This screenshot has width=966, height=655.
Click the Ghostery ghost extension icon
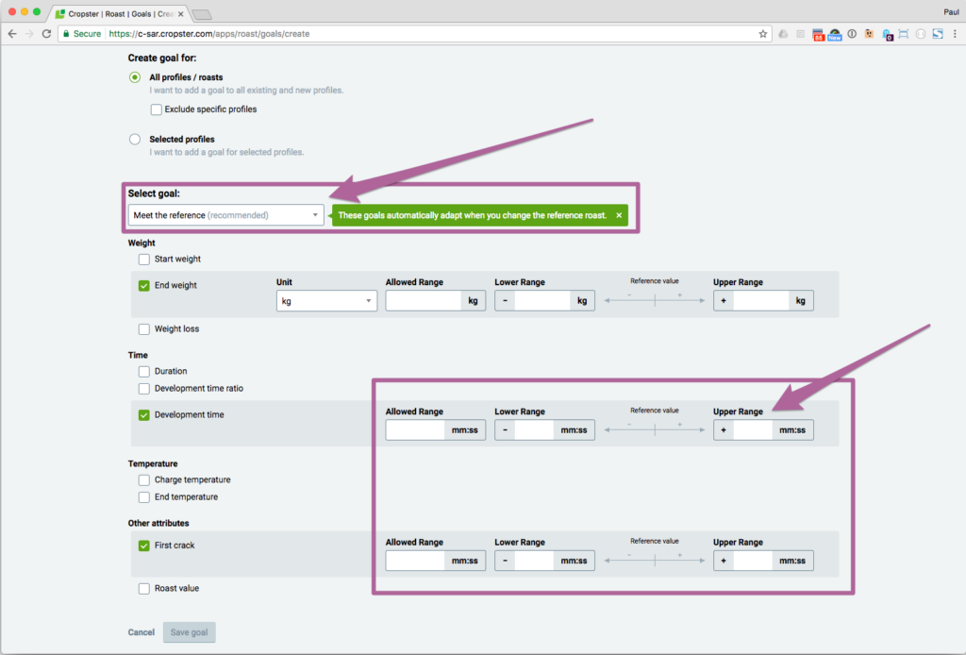coord(888,35)
